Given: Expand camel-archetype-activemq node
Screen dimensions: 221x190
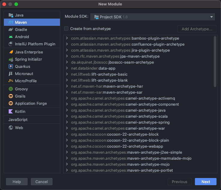Looking at the screenshot, I should [67, 98].
